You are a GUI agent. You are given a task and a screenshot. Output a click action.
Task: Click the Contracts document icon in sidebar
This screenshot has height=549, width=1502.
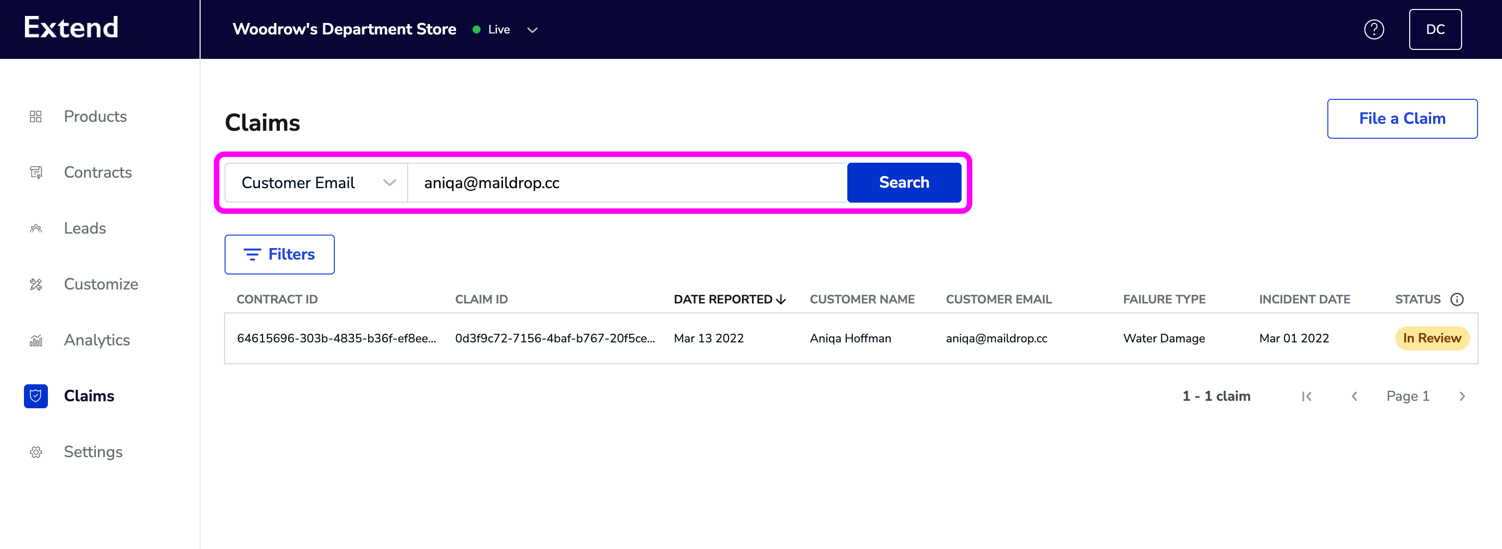click(x=35, y=173)
